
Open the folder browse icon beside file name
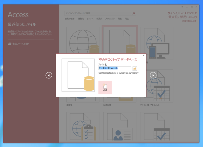tap(135, 68)
